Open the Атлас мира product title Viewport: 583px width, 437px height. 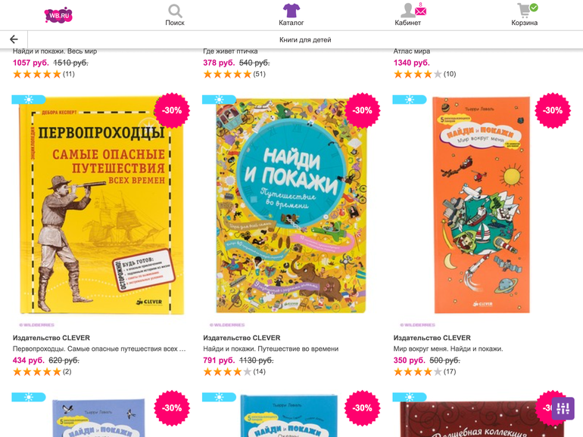tap(412, 51)
